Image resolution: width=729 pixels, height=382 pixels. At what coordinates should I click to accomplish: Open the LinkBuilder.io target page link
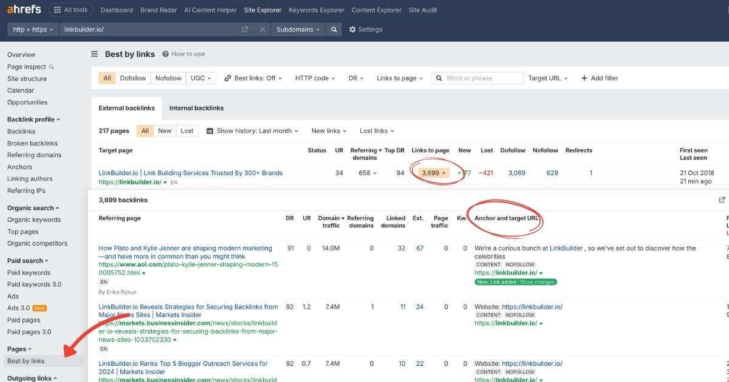pyautogui.click(x=190, y=173)
